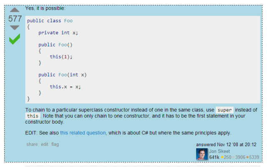Click the answered Nov 12 '08 timestamp
Viewport: 267px width, 167px height.
(x=226, y=144)
